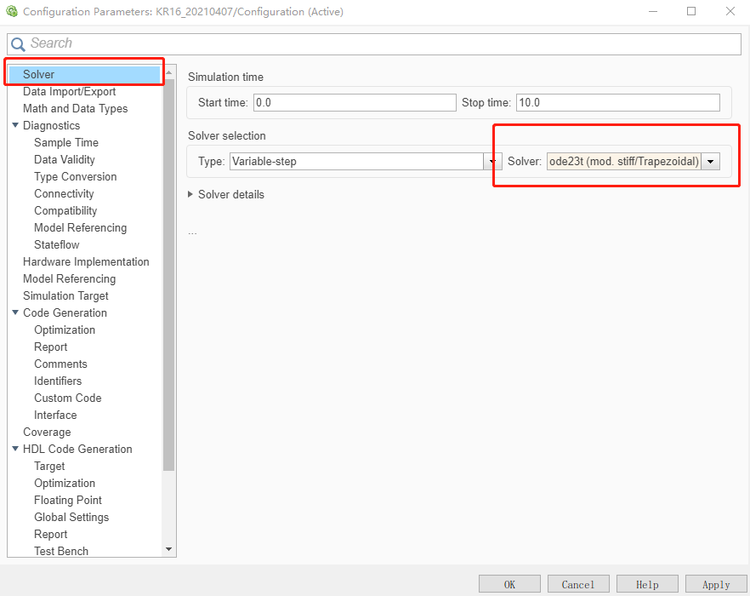The height and width of the screenshot is (596, 750).
Task: Collapse the Code Generation node
Action: point(15,312)
